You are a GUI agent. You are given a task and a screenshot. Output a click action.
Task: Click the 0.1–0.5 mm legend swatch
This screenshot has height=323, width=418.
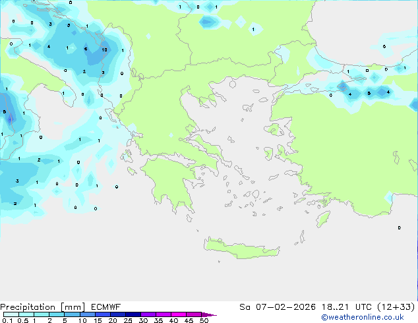point(11,314)
